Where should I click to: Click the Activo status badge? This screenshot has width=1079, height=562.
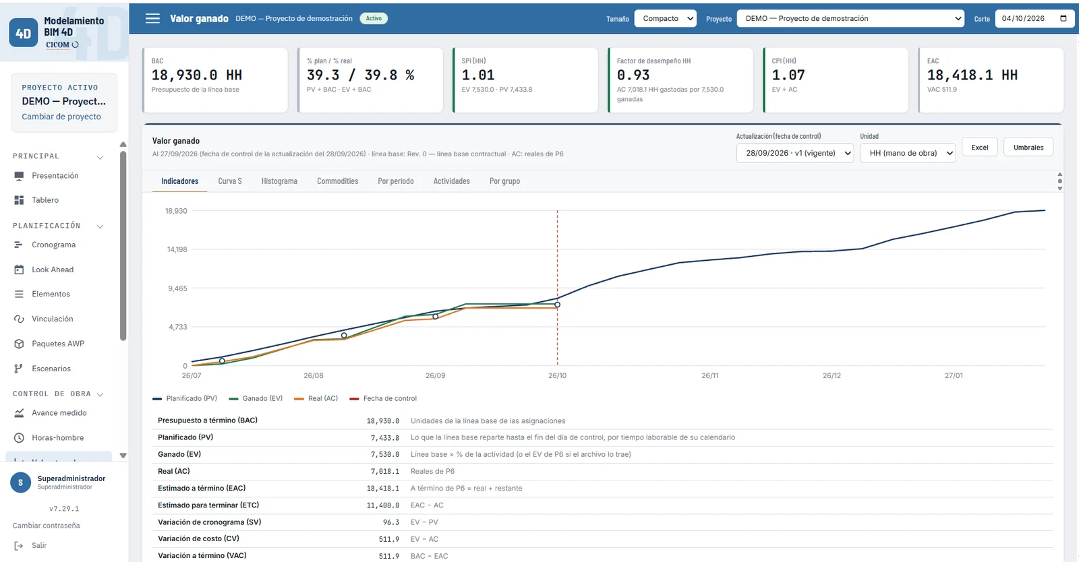click(x=374, y=19)
